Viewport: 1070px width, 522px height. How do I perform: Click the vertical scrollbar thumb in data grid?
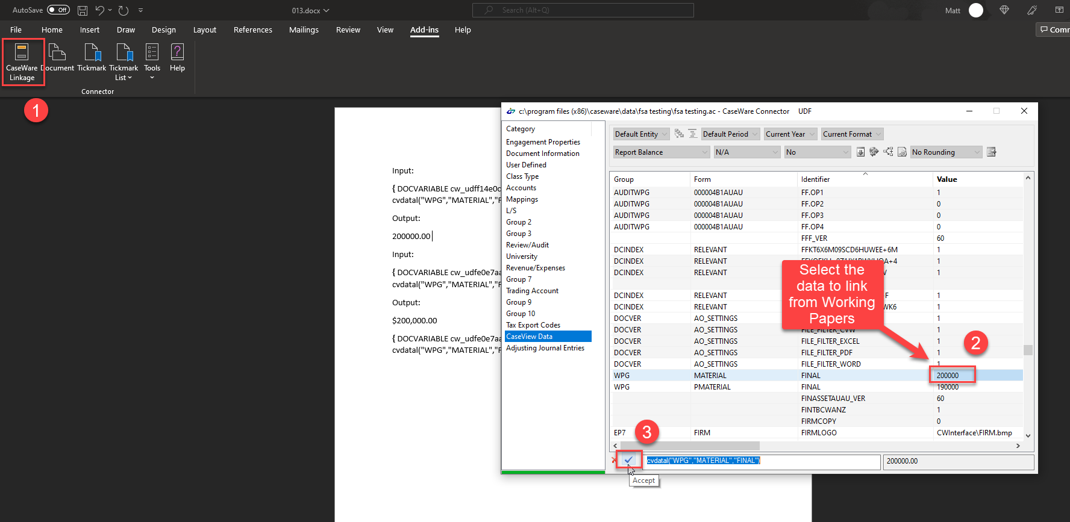tap(1028, 350)
